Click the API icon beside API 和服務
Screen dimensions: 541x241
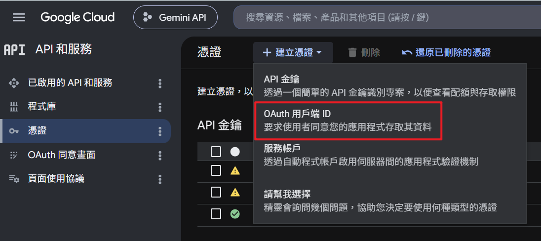click(x=14, y=50)
